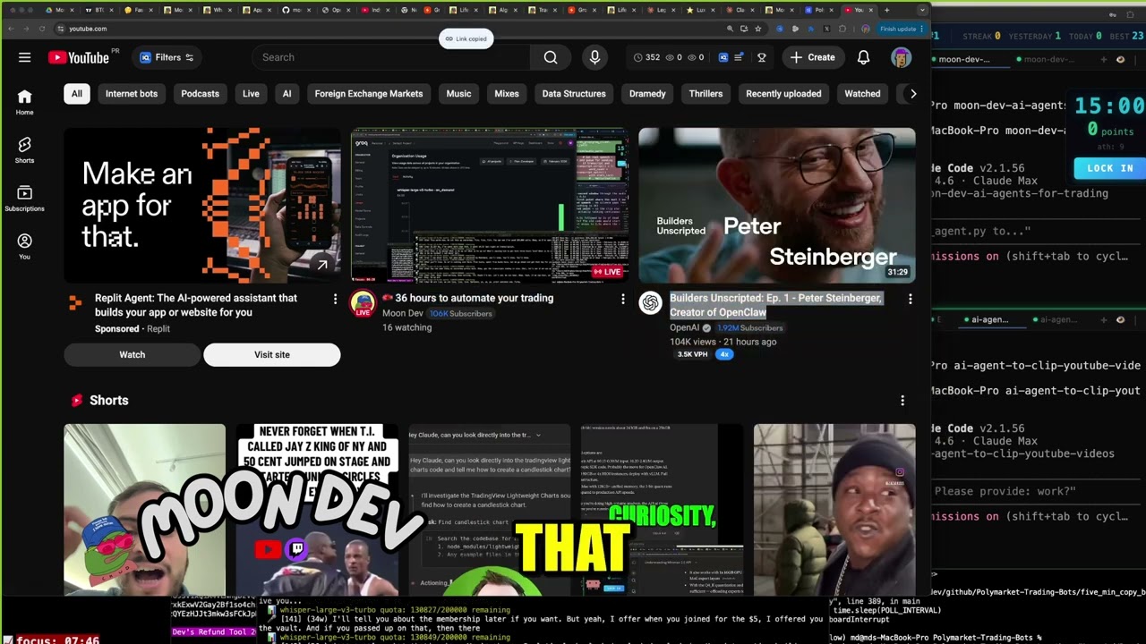The image size is (1146, 644).
Task: Start voice search with the microphone
Action: (x=594, y=57)
